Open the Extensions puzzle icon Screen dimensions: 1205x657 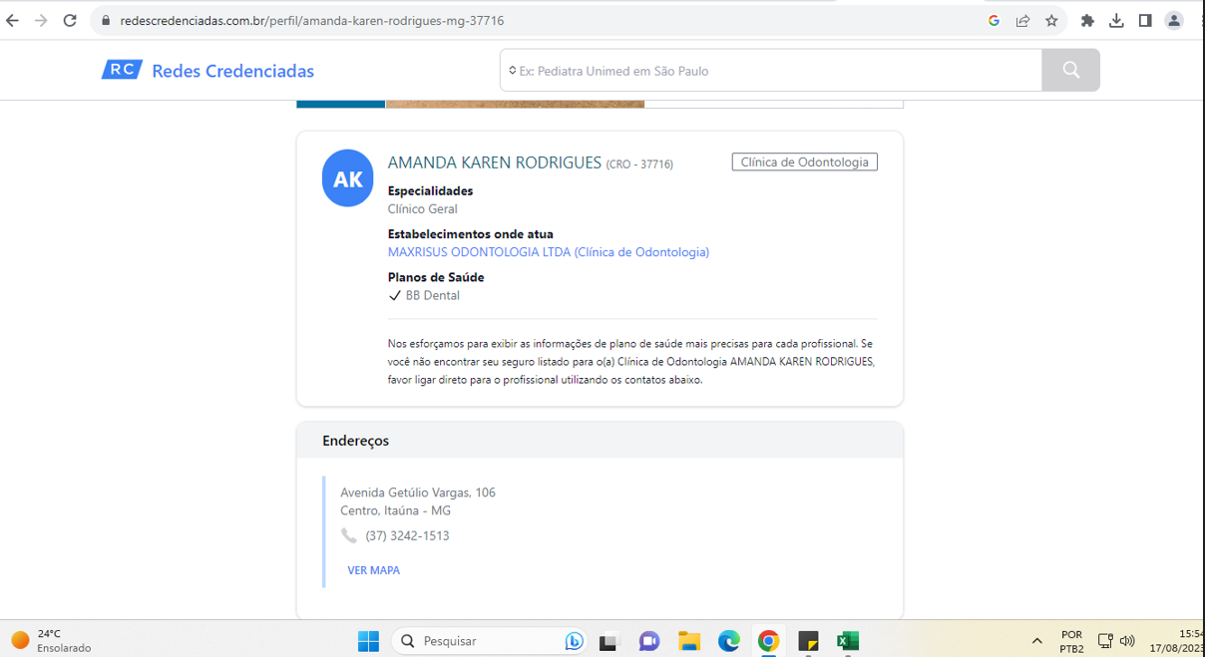[x=1087, y=20]
